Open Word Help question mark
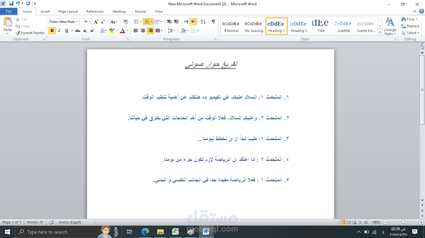 click(x=421, y=11)
